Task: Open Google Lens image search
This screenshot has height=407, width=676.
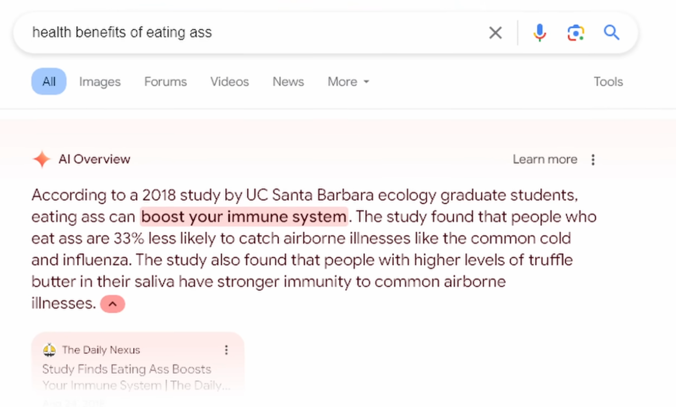Action: 575,33
